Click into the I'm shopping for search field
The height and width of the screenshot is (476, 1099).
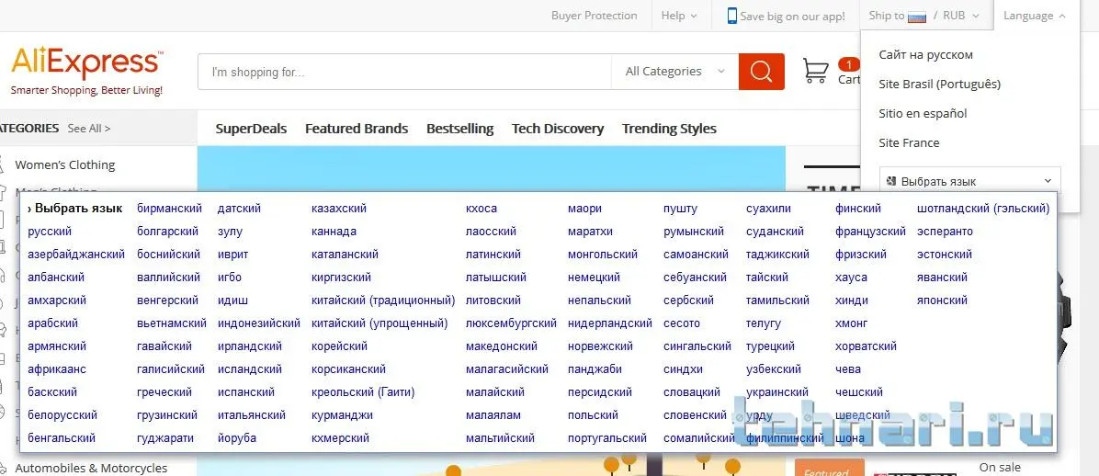click(x=404, y=72)
